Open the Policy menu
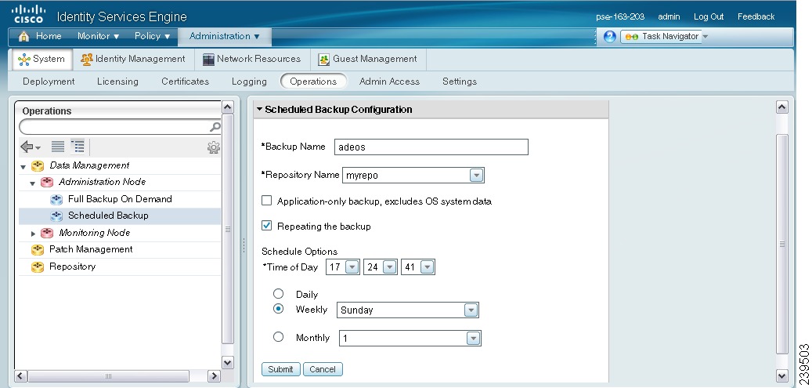 coord(152,36)
